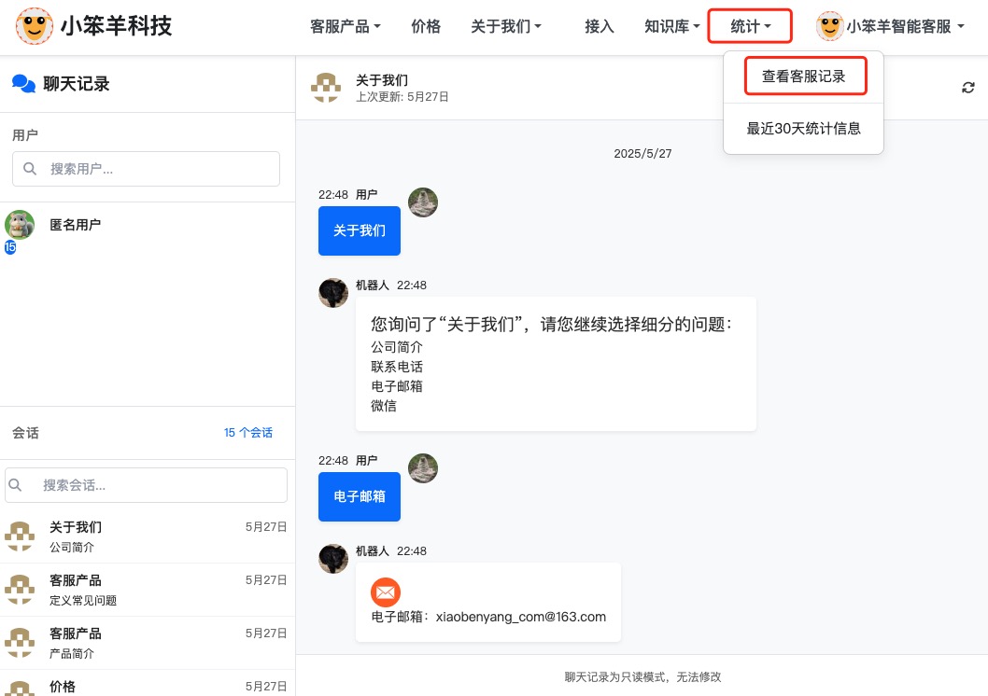Click the user avatar beside 电子邮箱 message

tap(423, 468)
